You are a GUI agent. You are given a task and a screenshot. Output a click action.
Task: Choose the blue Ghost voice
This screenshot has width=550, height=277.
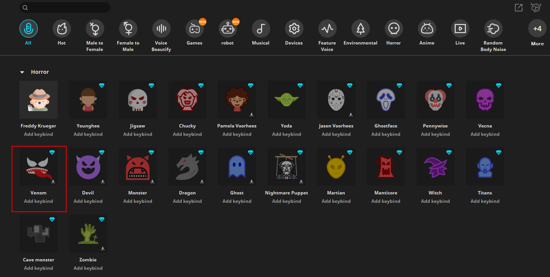click(x=237, y=167)
